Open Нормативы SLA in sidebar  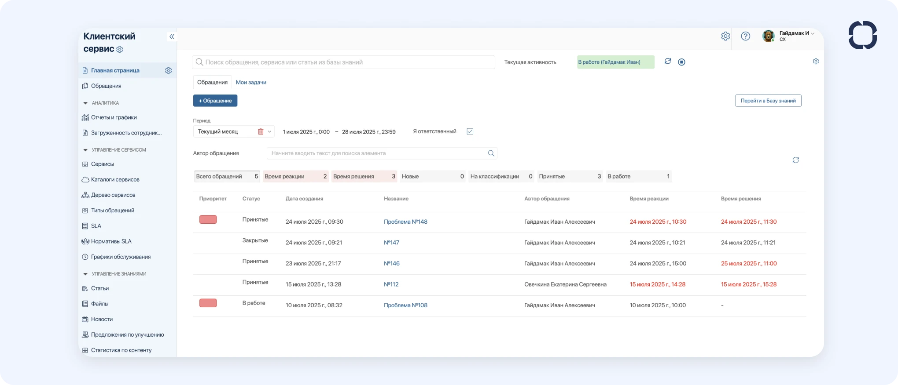[111, 241]
